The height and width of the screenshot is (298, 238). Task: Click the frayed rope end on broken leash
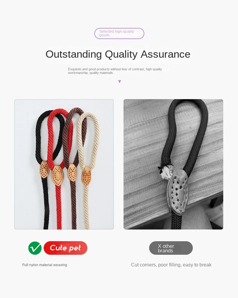(165, 171)
